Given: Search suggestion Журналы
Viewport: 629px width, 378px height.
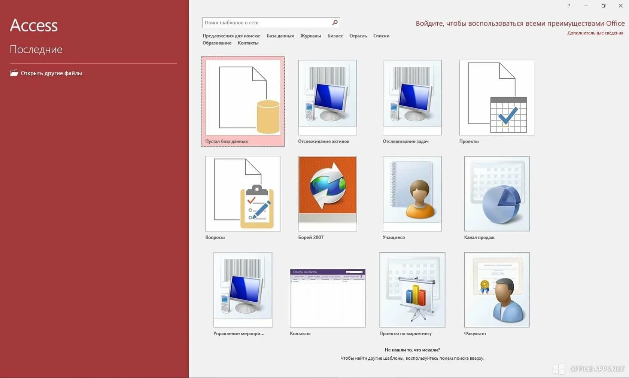Looking at the screenshot, I should (311, 36).
